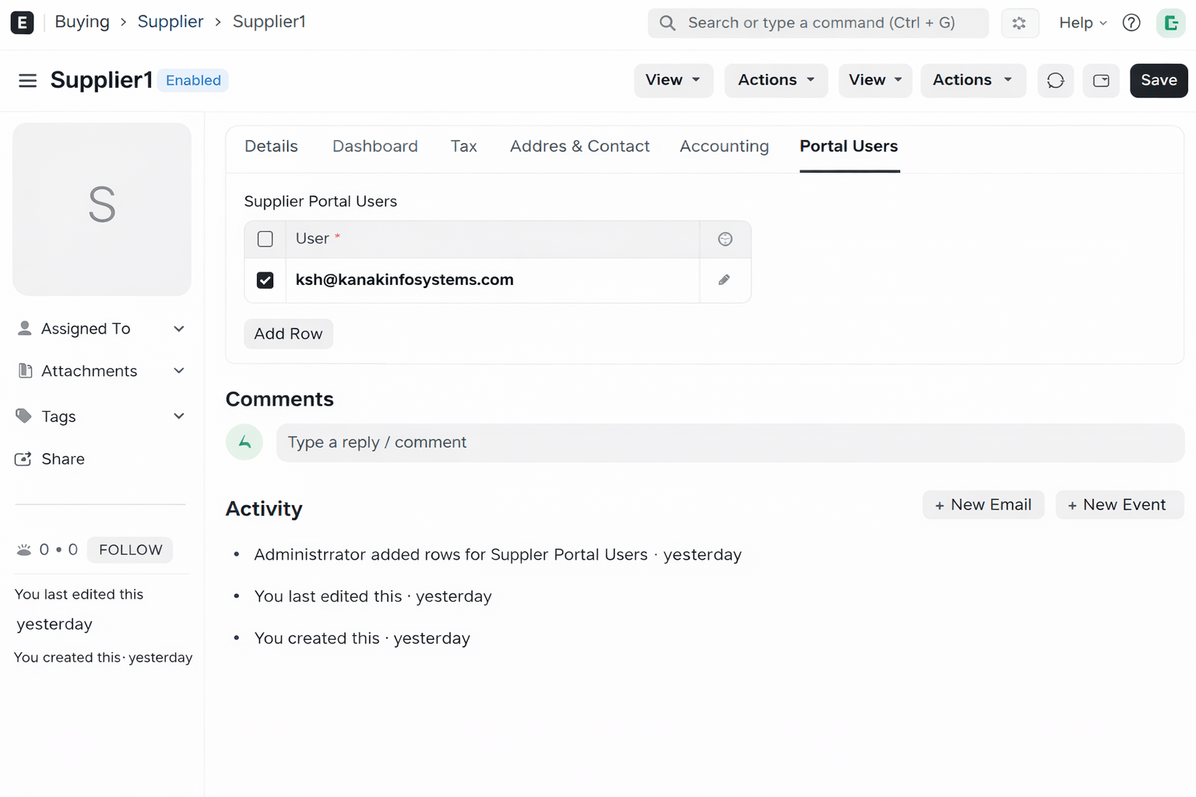Open the first Actions dropdown
The width and height of the screenshot is (1196, 797).
coord(776,80)
